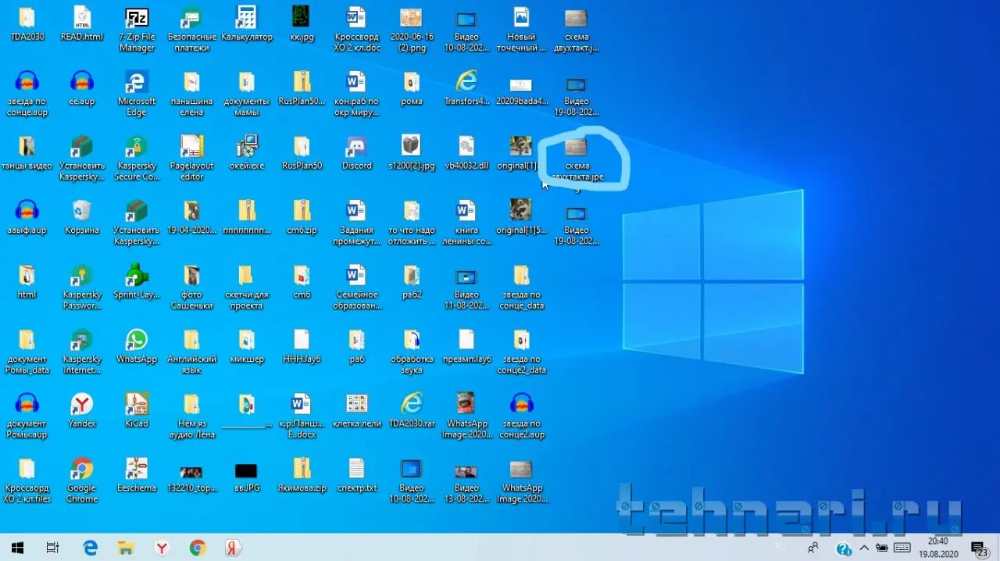Expand the hidden system tray icons chevron
Image resolution: width=1000 pixels, height=561 pixels.
click(863, 548)
